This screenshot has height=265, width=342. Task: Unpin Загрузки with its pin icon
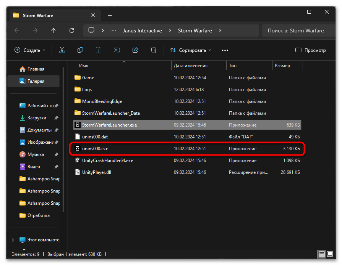tap(57, 118)
